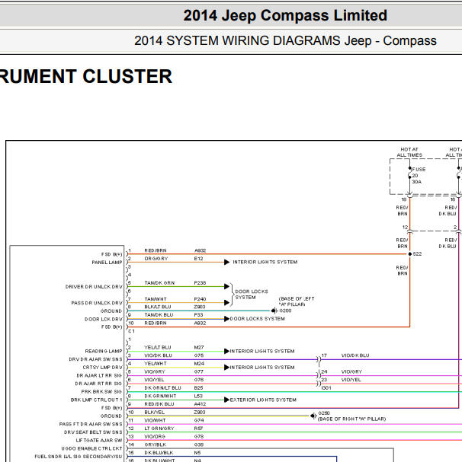Image resolution: width=462 pixels, height=462 pixels.
Task: Click circuit code G77
Action: tap(199, 371)
